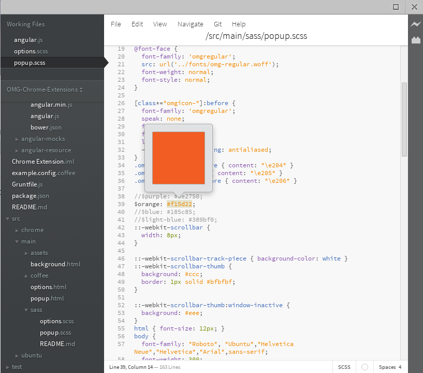The width and height of the screenshot is (423, 373).
Task: Open Gruntfile.js from the project tree
Action: tap(27, 184)
